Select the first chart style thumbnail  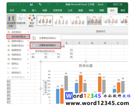[x=45, y=21]
